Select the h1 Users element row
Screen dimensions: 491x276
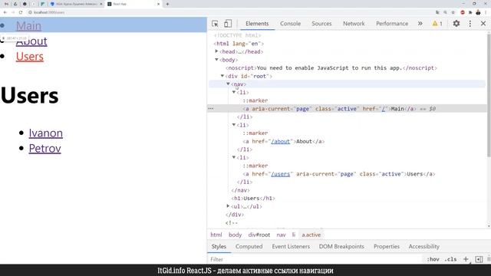253,199
